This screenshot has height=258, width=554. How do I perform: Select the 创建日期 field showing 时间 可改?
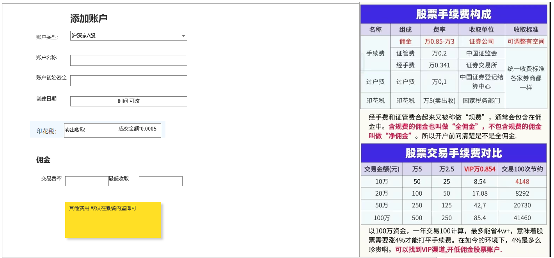(128, 101)
